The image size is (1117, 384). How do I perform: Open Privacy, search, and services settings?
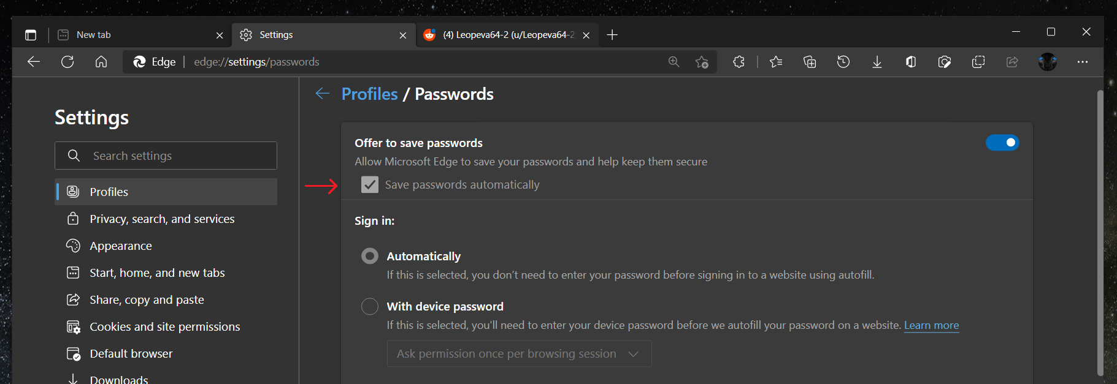pos(162,219)
